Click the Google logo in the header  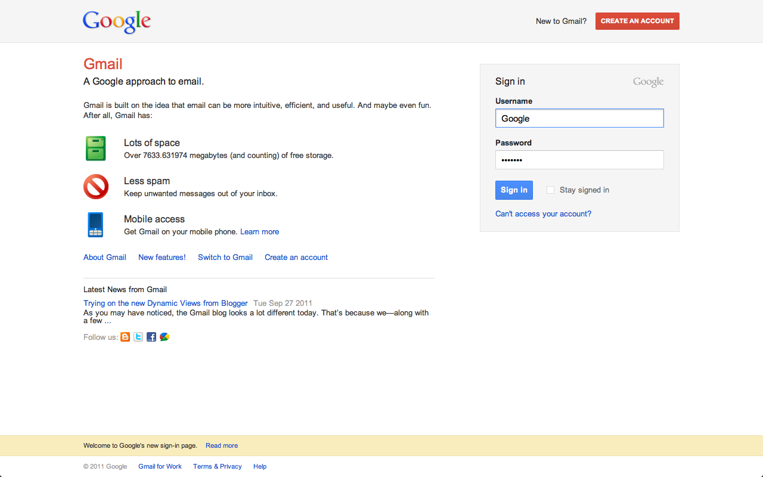(x=117, y=21)
